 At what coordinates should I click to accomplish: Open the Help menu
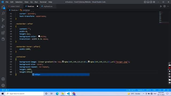coord(50,2)
